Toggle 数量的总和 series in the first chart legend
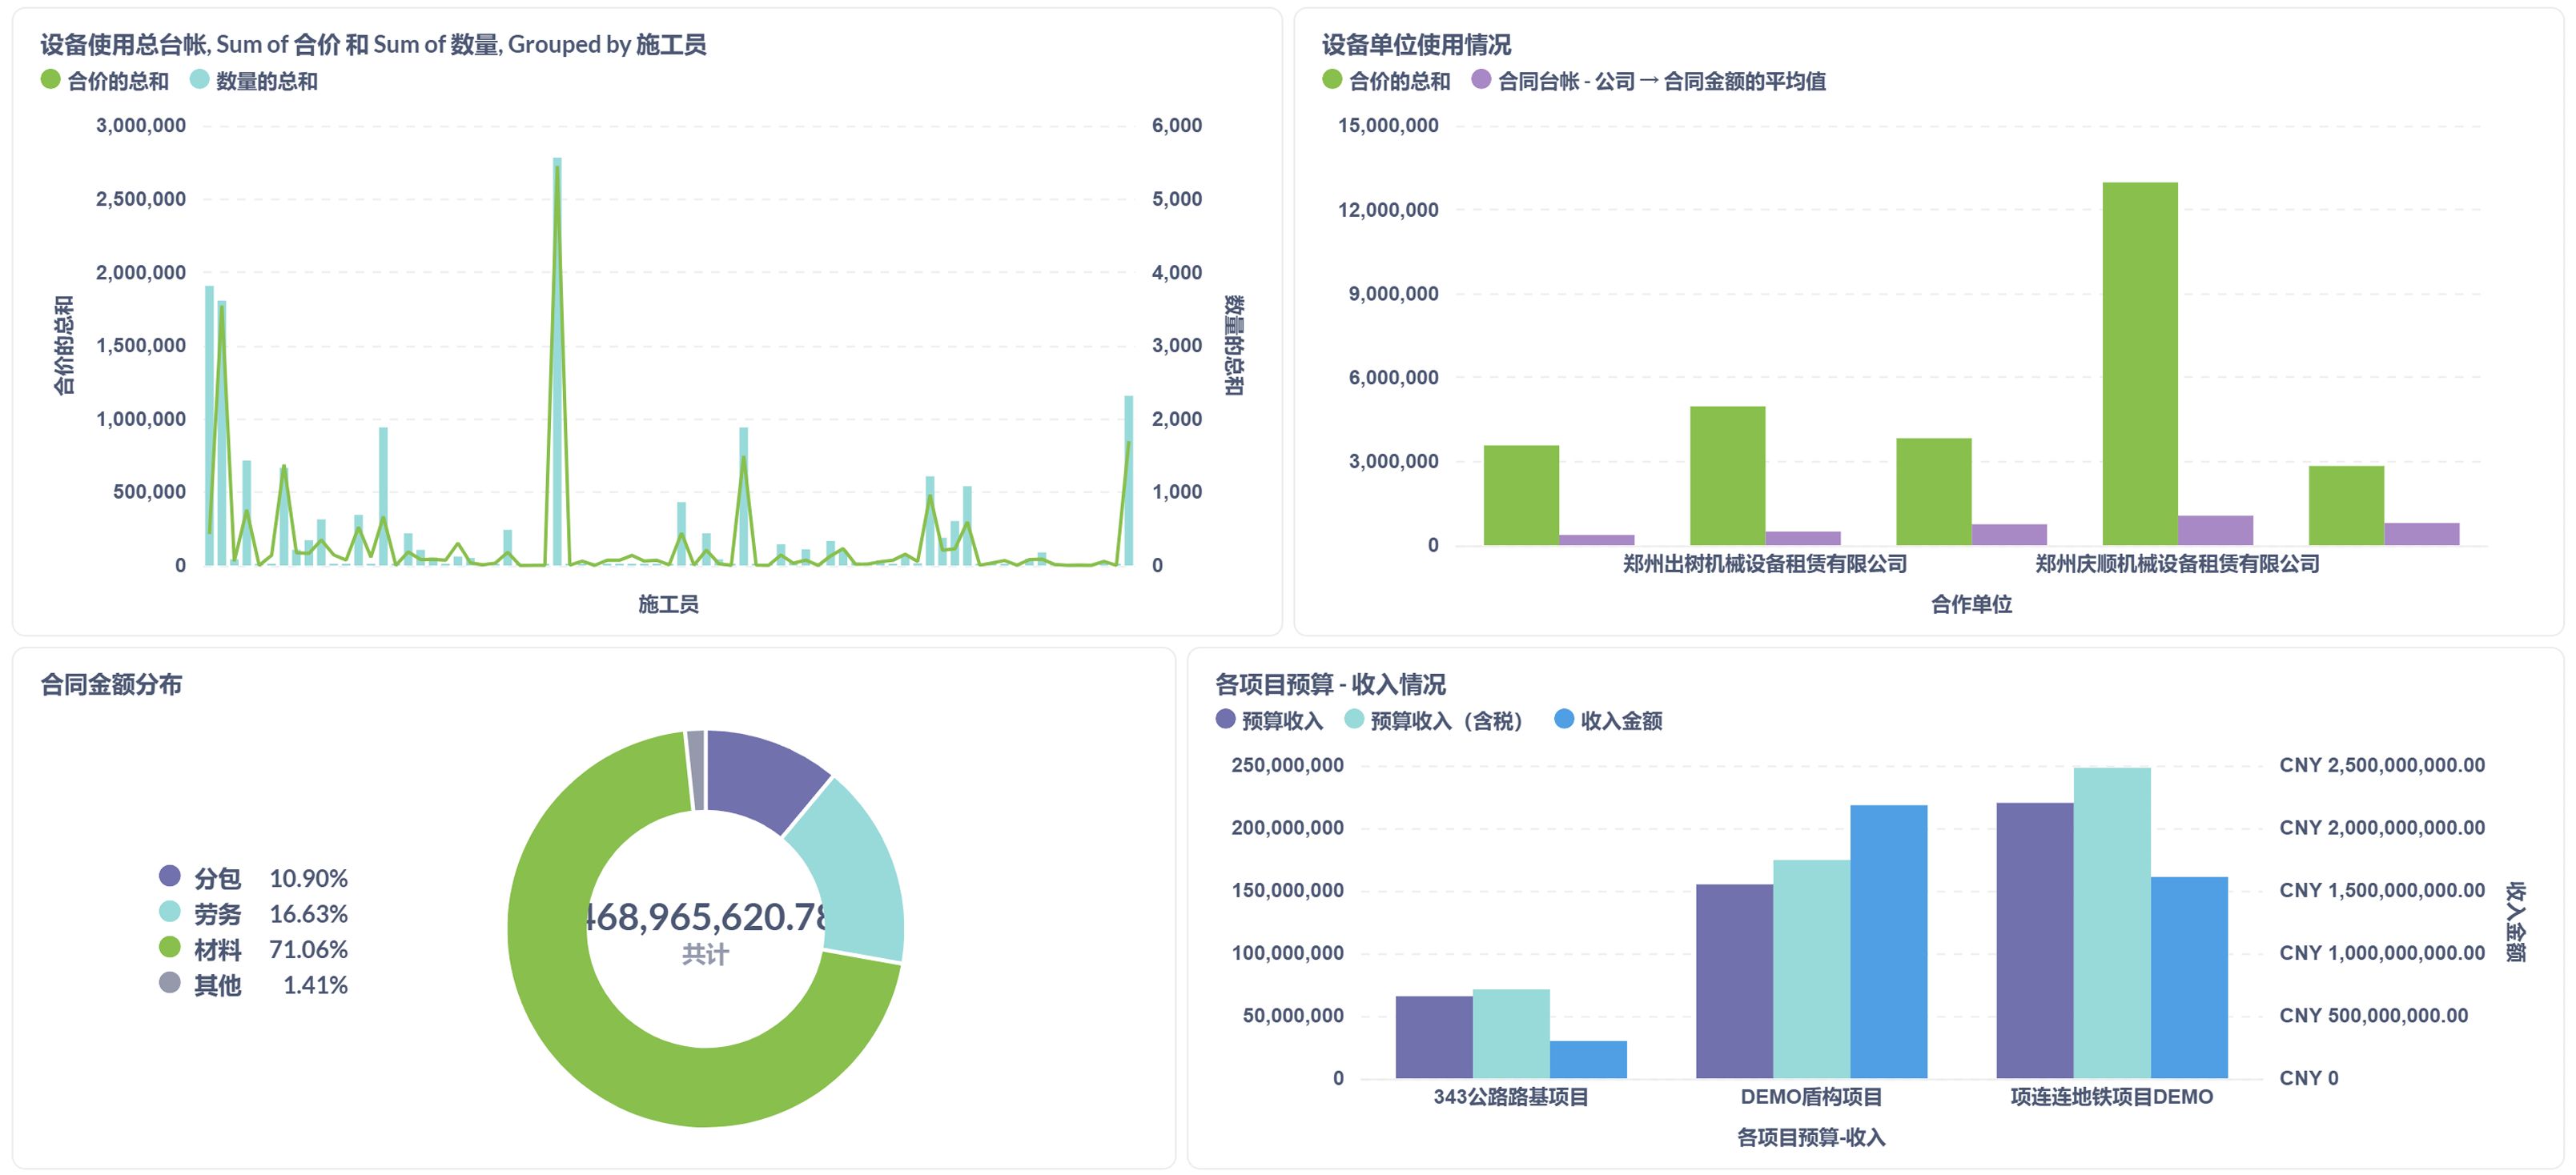The height and width of the screenshot is (1175, 2576). [x=200, y=80]
